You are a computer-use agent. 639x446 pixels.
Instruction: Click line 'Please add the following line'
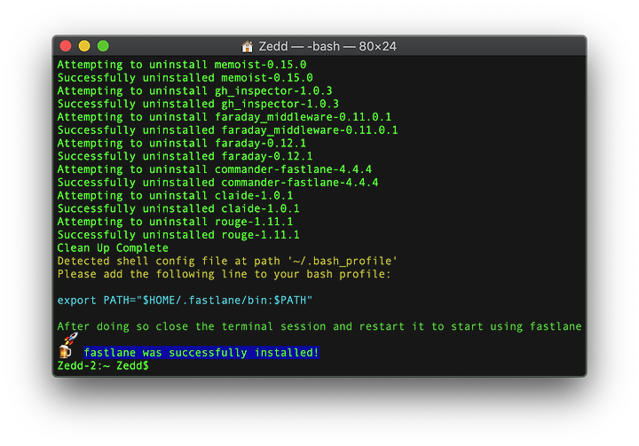[225, 274]
